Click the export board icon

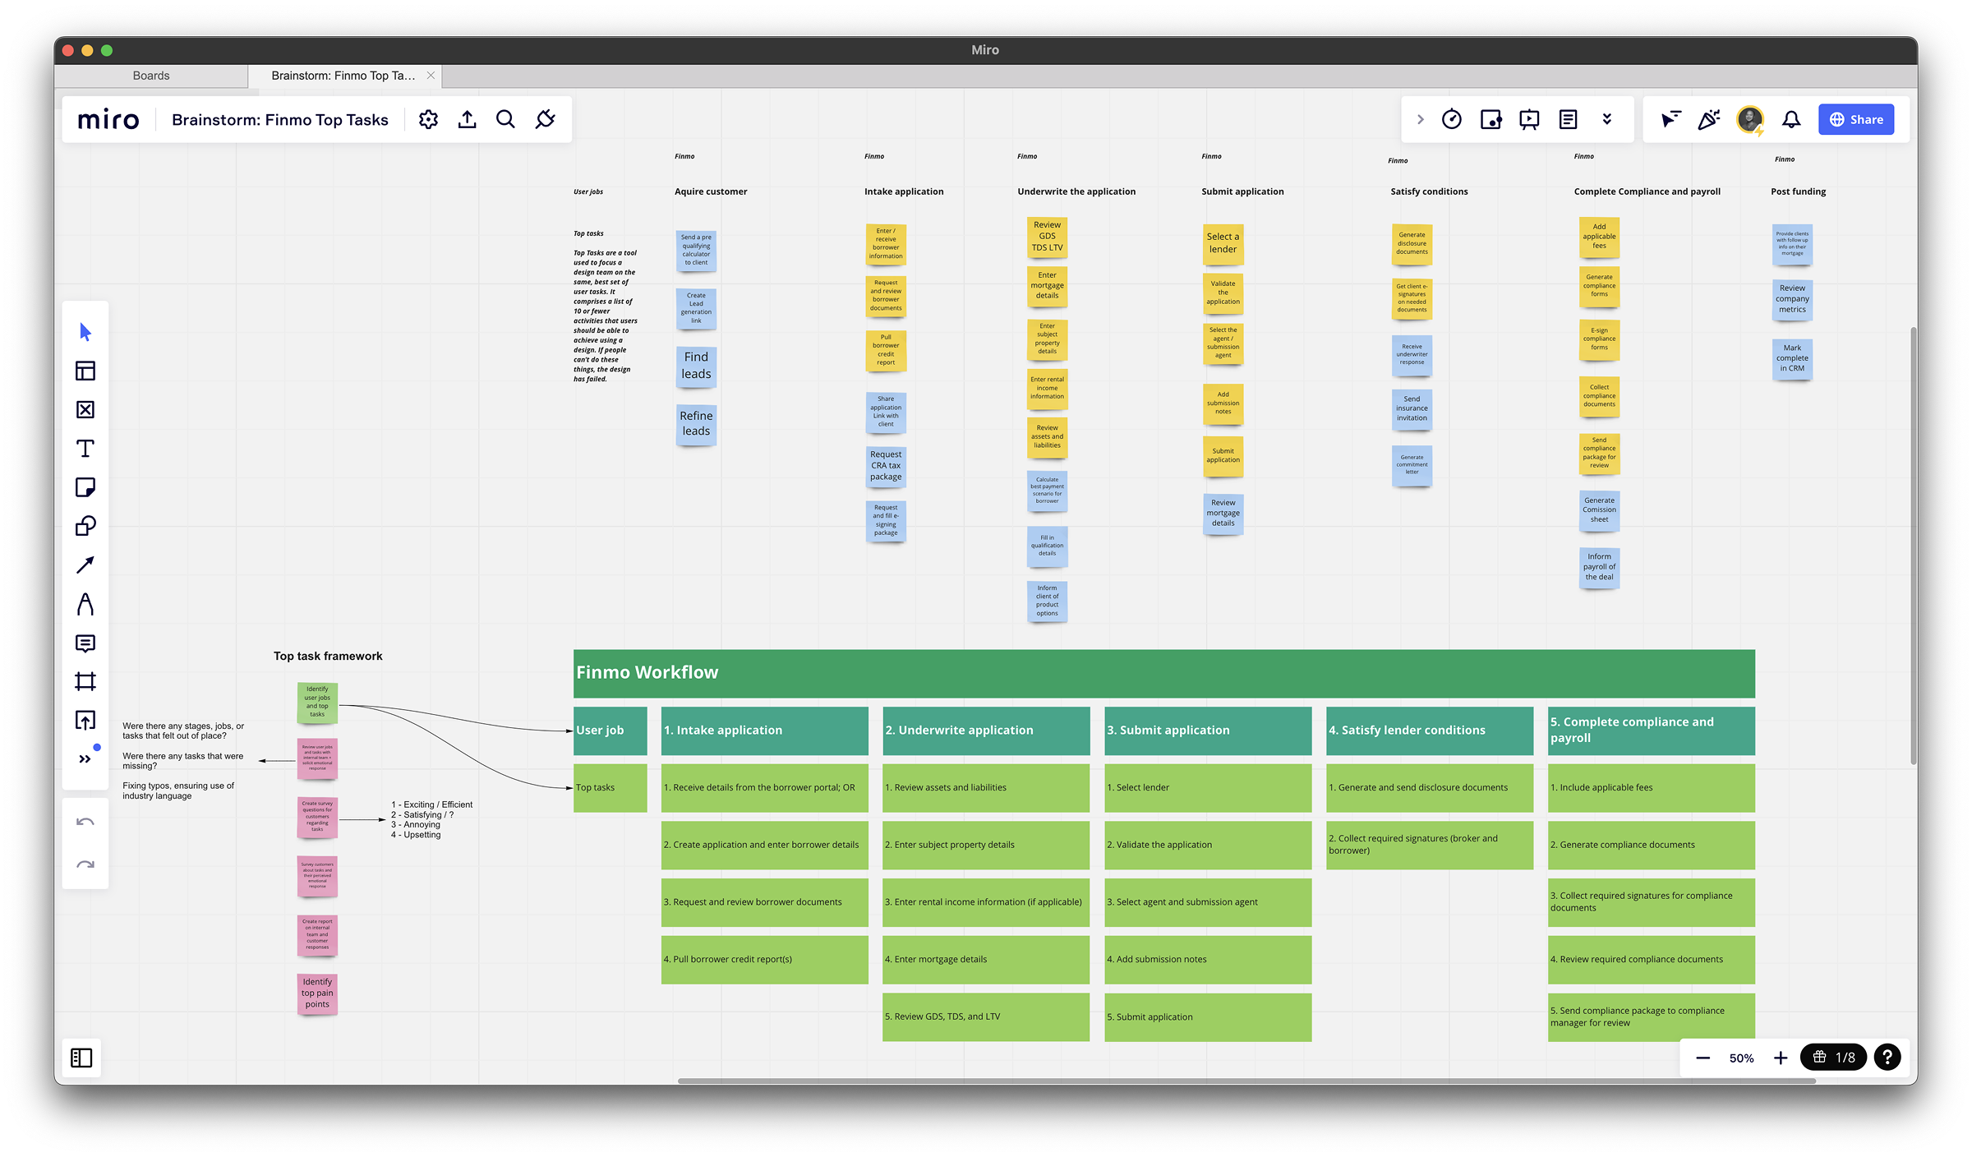point(467,120)
